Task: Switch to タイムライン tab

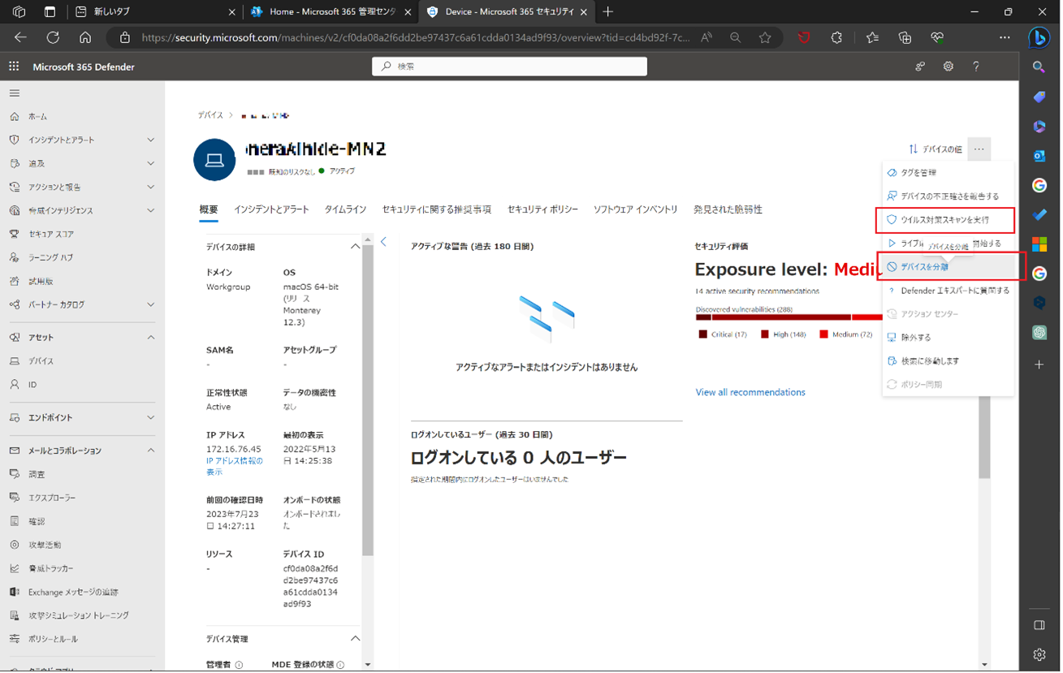Action: [345, 209]
